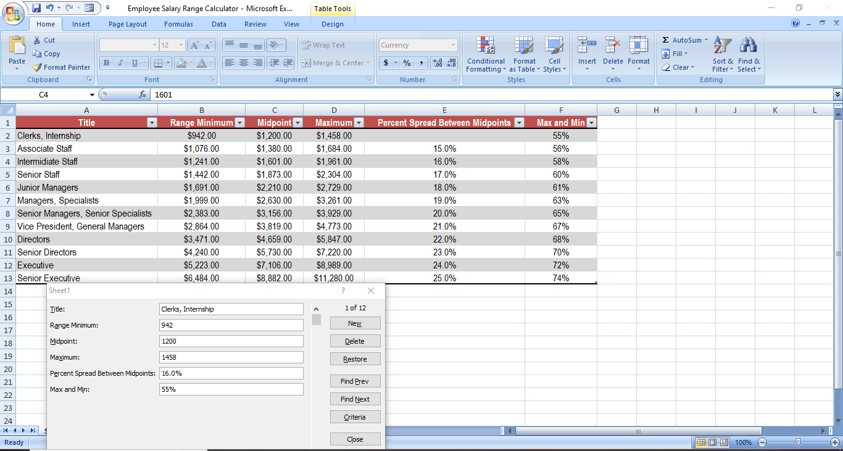843x451 pixels.
Task: Click New in the data form
Action: [355, 323]
